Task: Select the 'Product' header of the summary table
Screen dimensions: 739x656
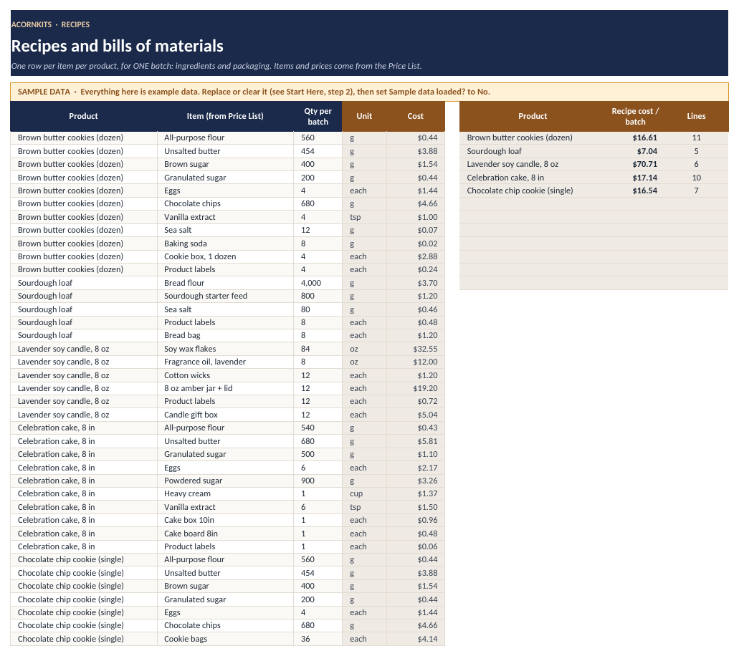Action: coord(533,116)
